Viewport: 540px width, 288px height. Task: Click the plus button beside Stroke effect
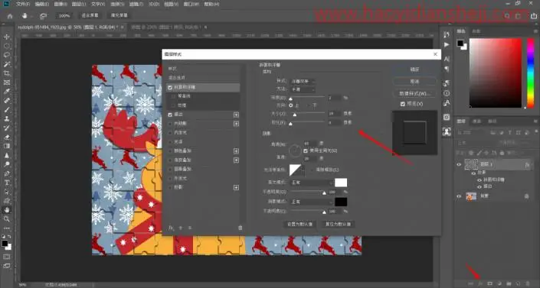236,115
